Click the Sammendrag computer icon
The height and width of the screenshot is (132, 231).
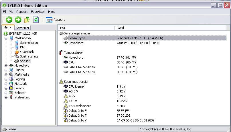(17, 43)
